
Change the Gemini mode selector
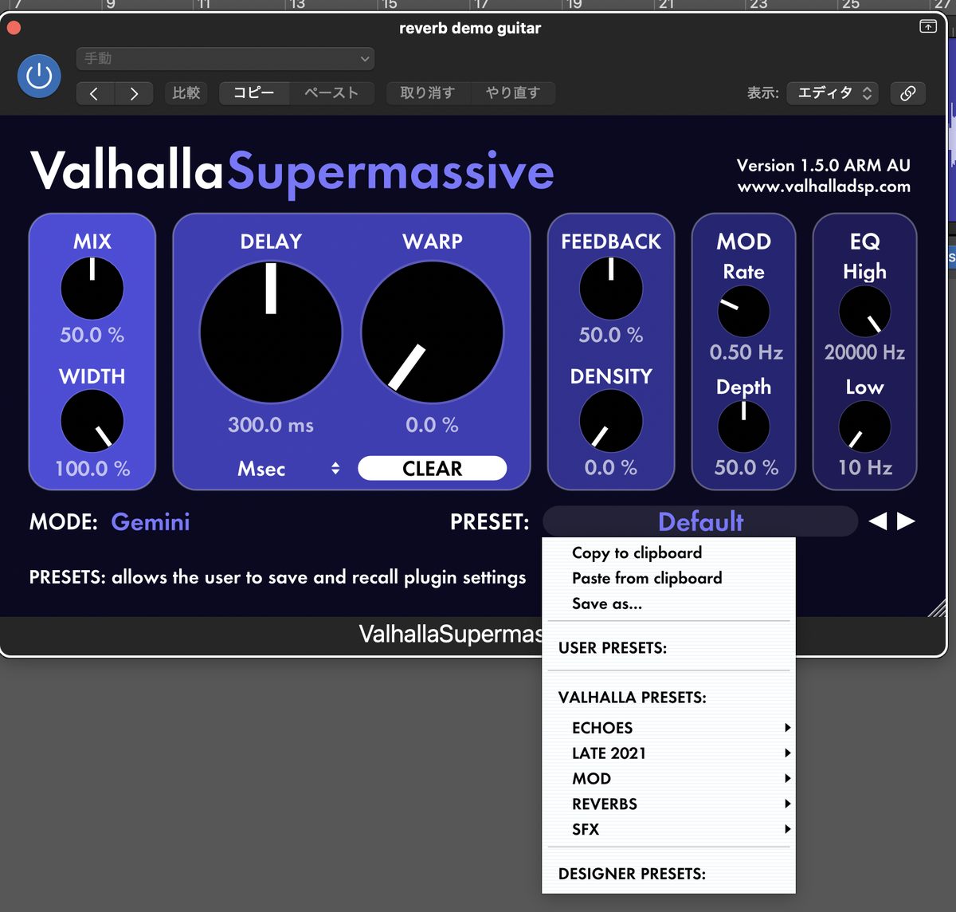pos(151,521)
